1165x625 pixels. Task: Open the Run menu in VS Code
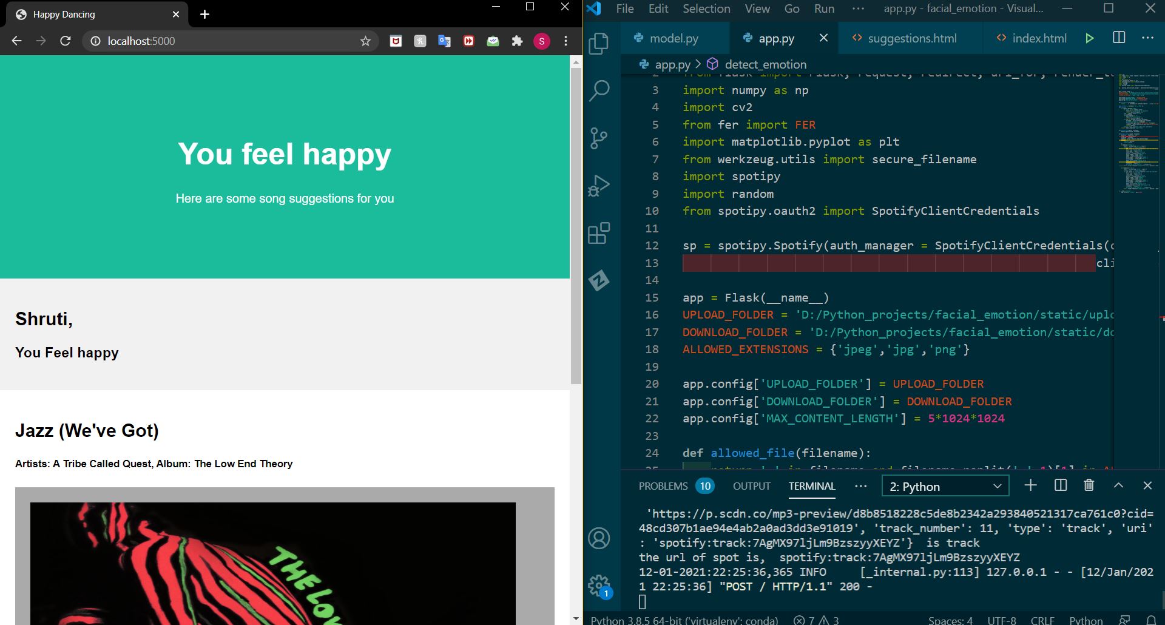pyautogui.click(x=824, y=8)
